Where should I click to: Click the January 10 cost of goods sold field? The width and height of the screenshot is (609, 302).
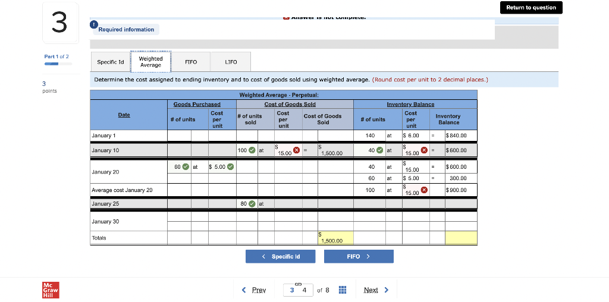(335, 150)
